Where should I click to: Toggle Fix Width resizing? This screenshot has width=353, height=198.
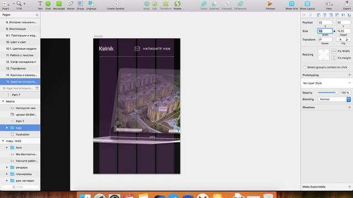tap(334, 51)
